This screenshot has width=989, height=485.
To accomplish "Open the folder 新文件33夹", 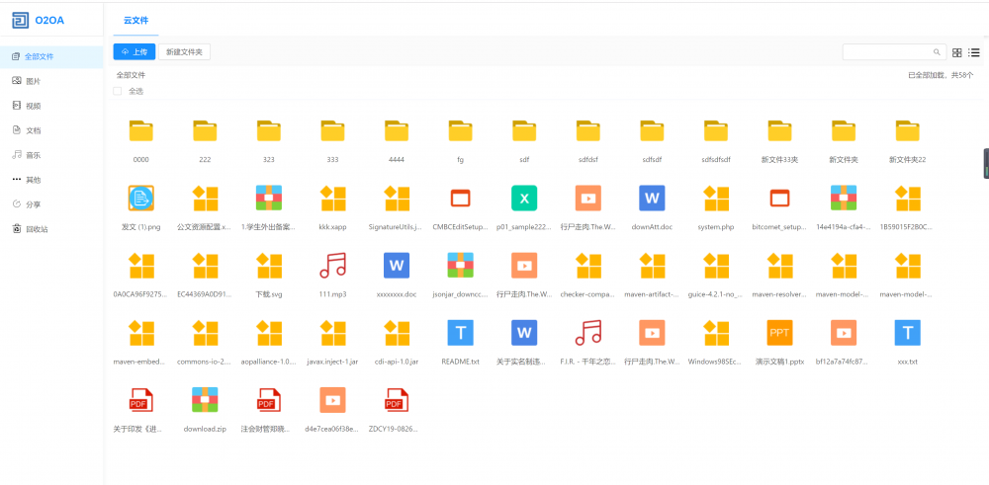I will click(779, 130).
